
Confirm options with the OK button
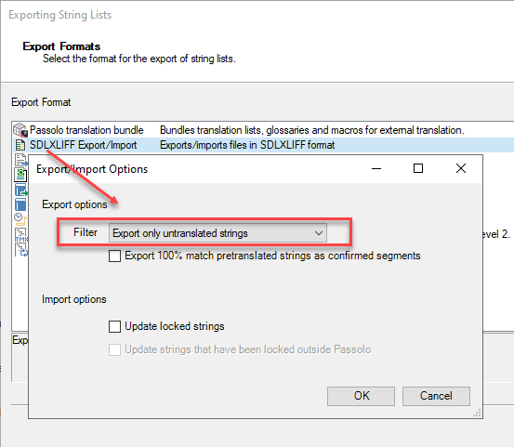[x=361, y=396]
